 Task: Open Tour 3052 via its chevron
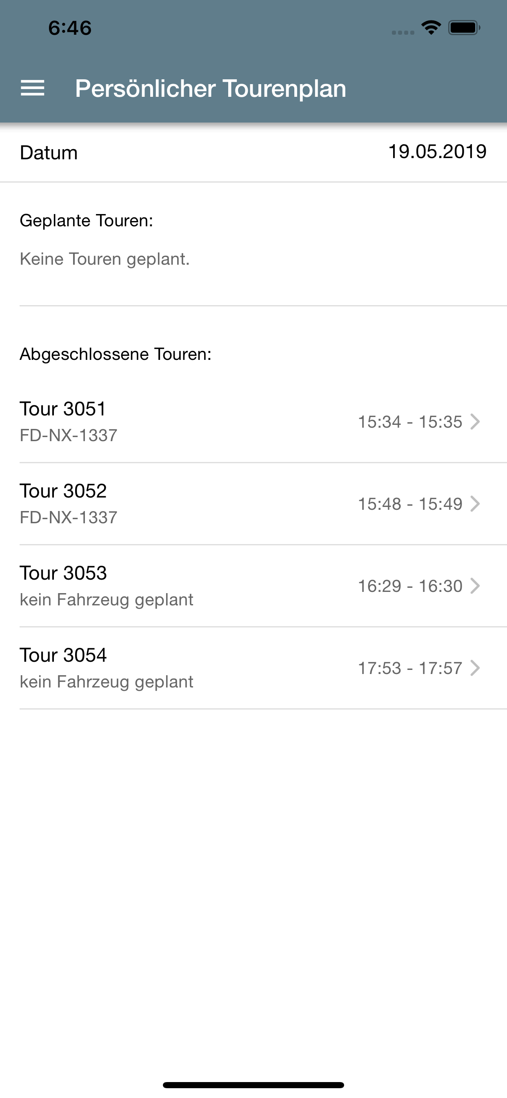(x=475, y=503)
